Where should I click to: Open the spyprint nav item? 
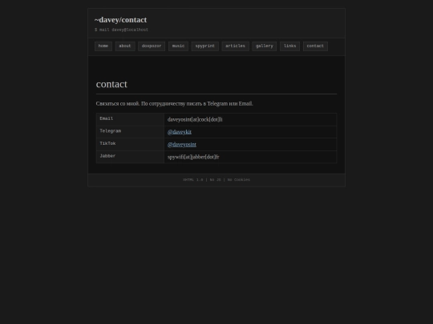[x=205, y=46]
